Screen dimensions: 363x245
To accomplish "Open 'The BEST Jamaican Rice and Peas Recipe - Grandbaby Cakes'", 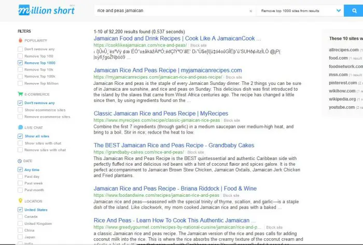I will pos(174,146).
